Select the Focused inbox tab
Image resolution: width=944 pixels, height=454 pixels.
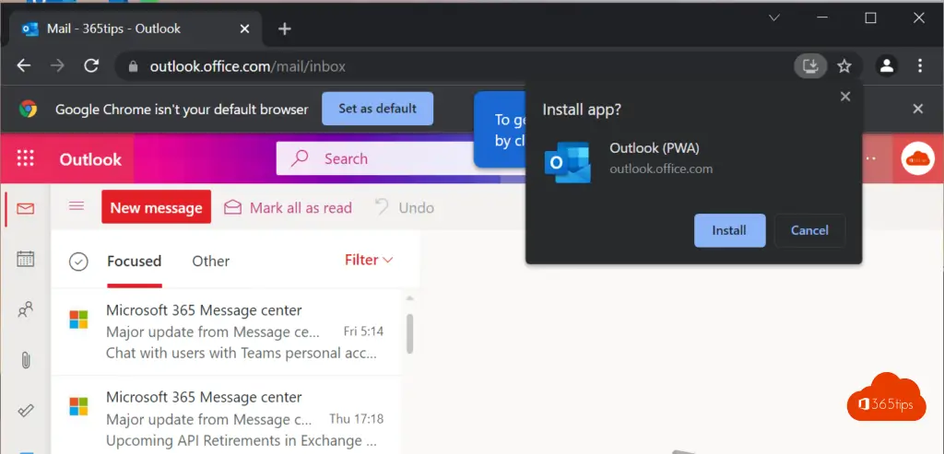click(134, 261)
